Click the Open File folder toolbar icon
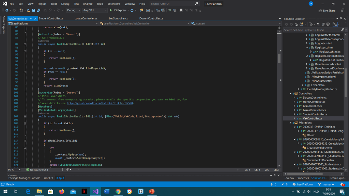Viewport: 349px width, 196px height. tap(29, 11)
